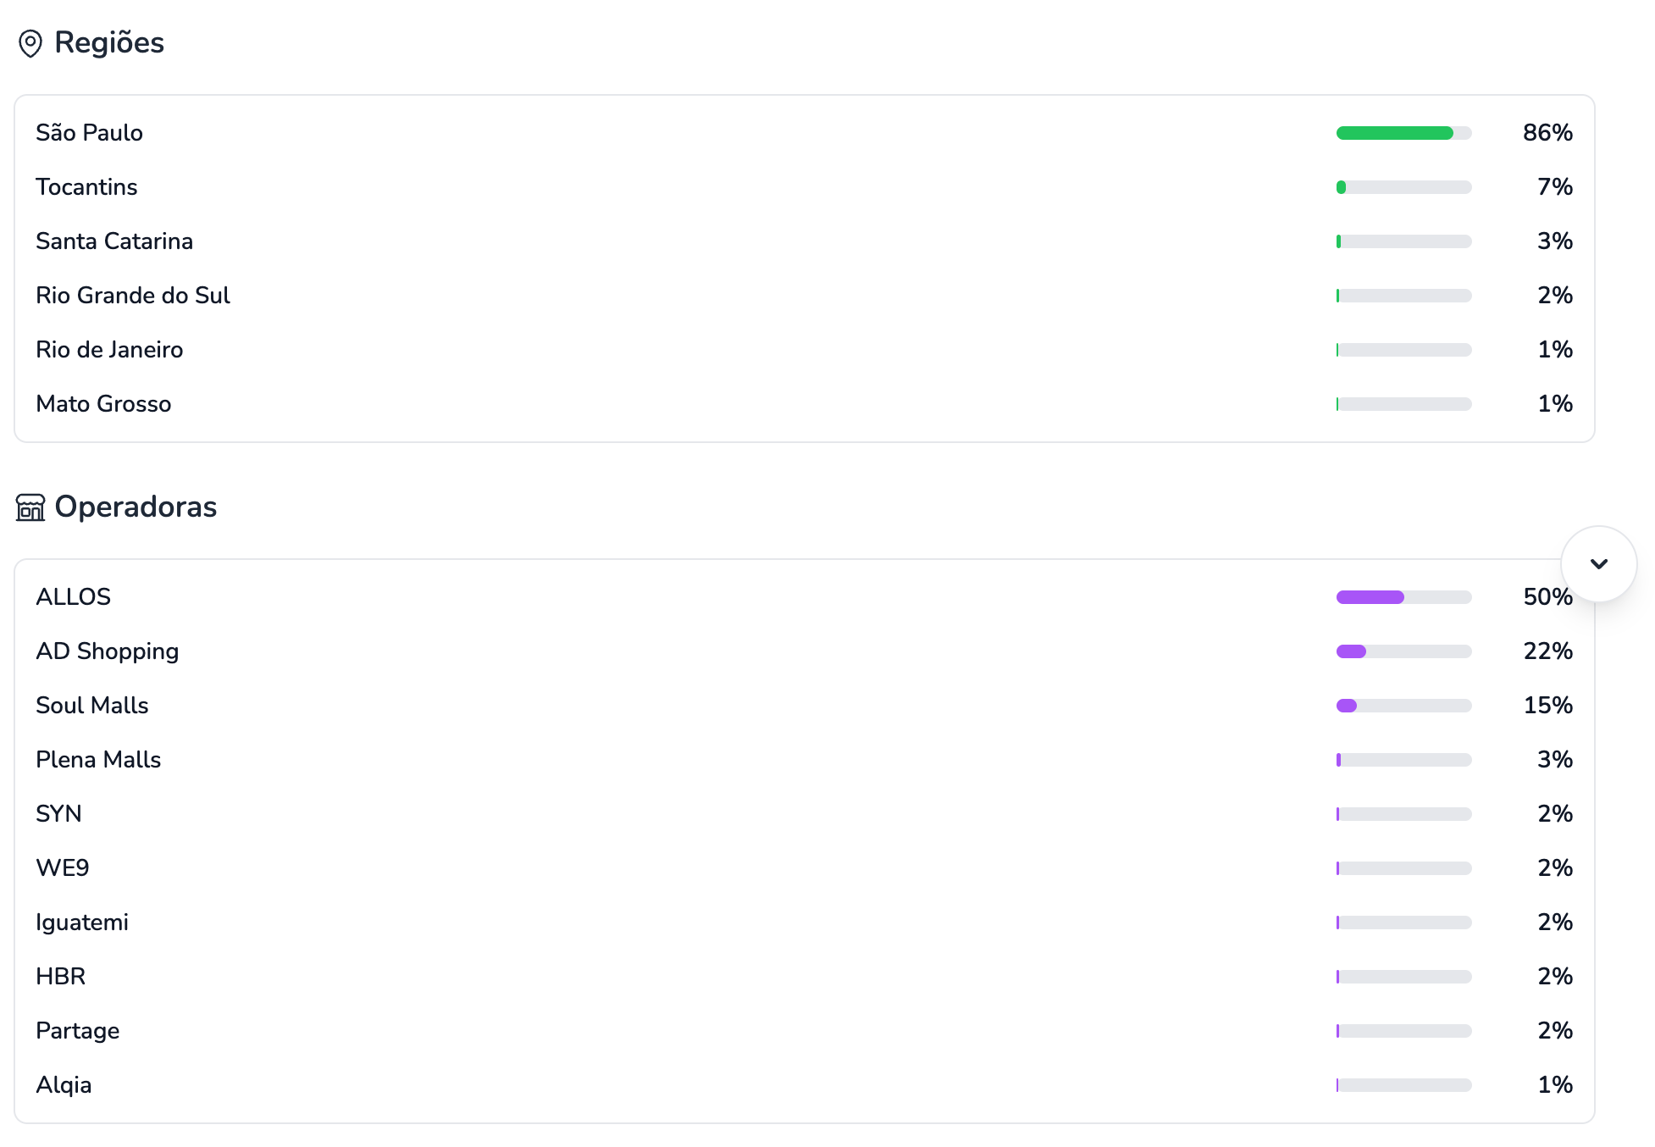Screen dimensions: 1655x1147
Task: Click the São Paulo green progress bar
Action: [1403, 133]
